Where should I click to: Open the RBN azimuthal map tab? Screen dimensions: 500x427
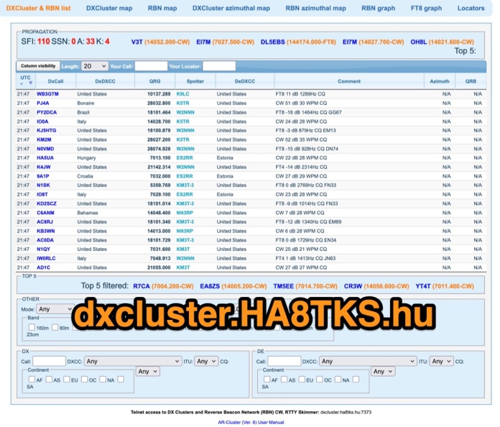315,9
